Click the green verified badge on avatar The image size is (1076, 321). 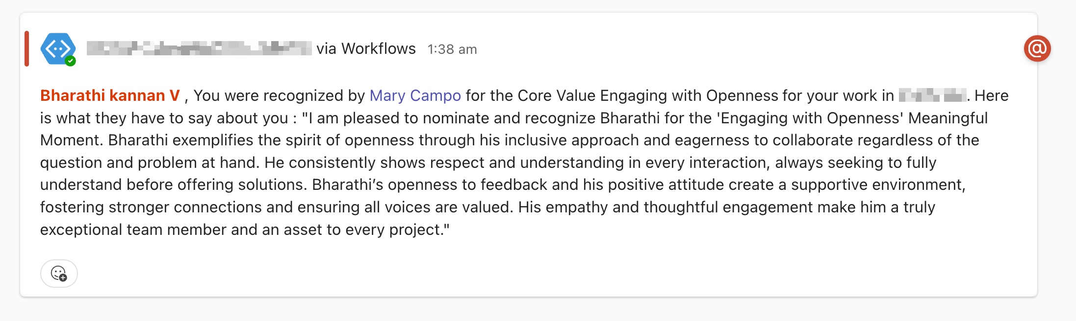click(x=71, y=61)
